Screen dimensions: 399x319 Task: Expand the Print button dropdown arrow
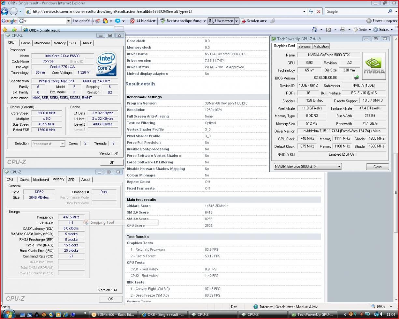pyautogui.click(x=349, y=30)
